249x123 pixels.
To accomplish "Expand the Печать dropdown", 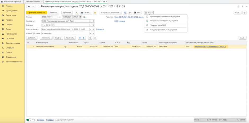I will (x=86, y=13).
